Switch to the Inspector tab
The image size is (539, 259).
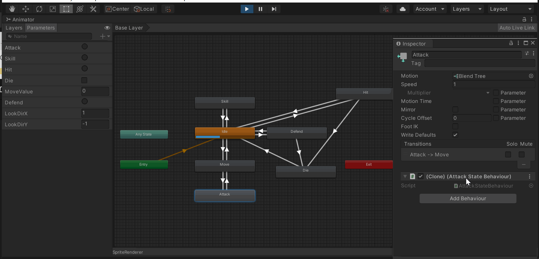[413, 44]
